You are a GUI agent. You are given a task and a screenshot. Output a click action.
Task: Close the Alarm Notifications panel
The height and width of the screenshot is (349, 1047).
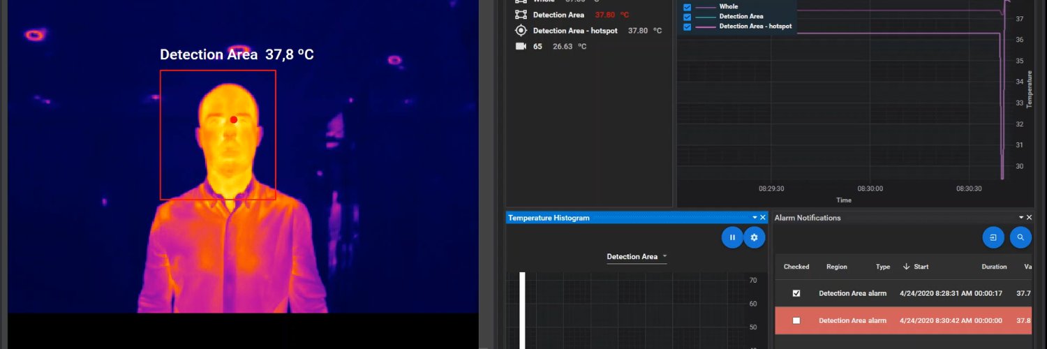[x=1029, y=218]
